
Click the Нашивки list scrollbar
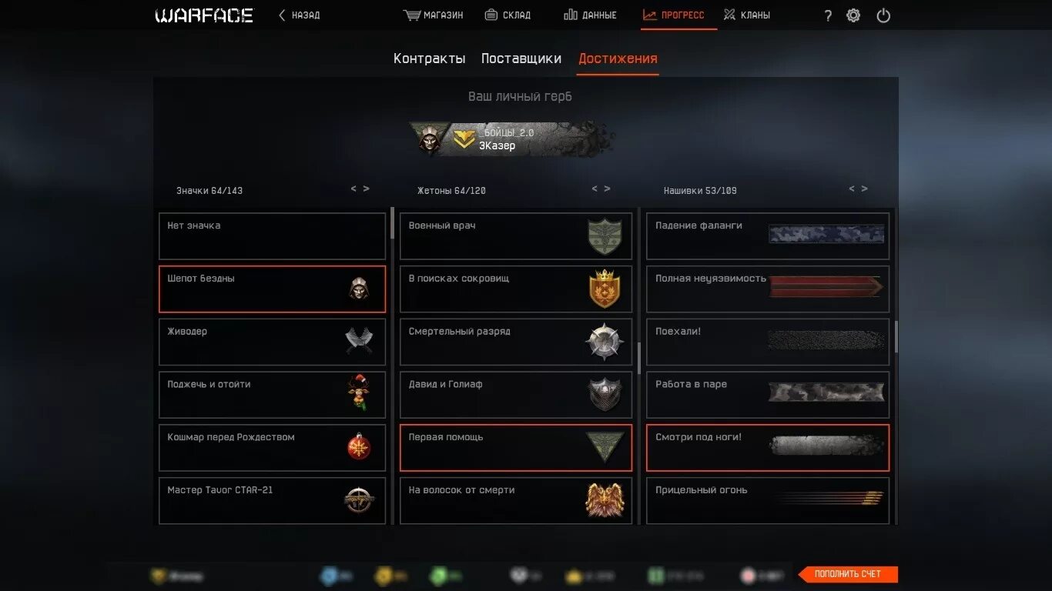[896, 337]
